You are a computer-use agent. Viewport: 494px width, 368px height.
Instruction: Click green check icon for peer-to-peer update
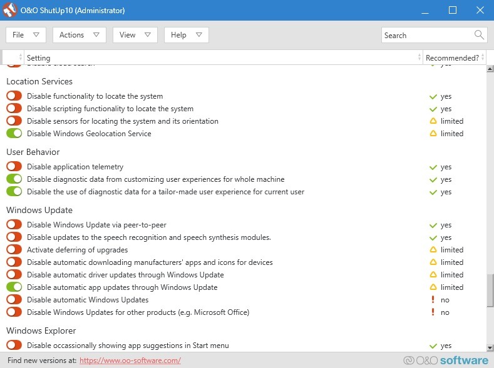pos(433,226)
